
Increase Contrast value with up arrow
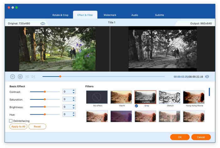[74, 90]
